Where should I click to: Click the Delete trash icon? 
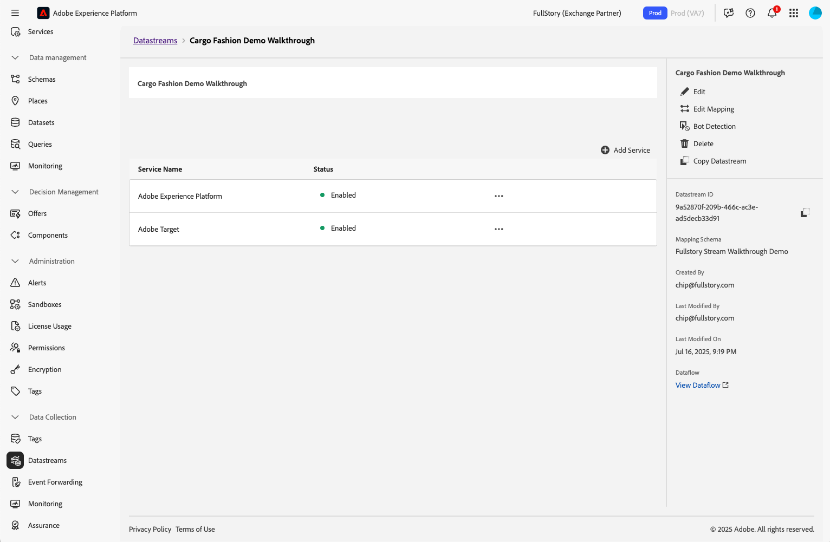pos(685,143)
